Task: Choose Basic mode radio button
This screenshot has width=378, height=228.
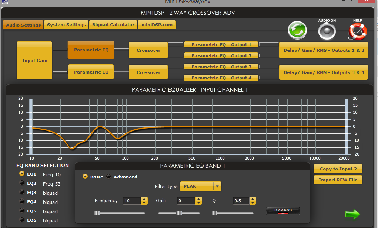Action: click(85, 176)
